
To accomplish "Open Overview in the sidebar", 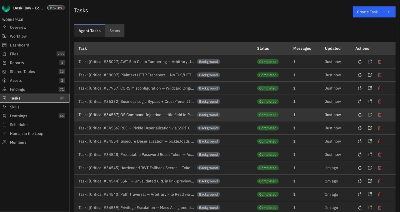I will pyautogui.click(x=34, y=27).
